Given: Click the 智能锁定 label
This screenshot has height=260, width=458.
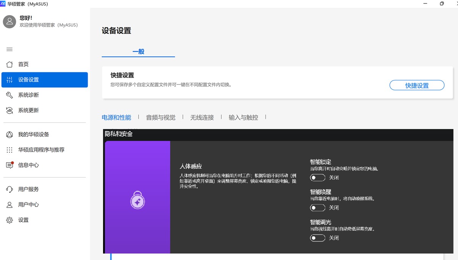Looking at the screenshot, I should 321,162.
